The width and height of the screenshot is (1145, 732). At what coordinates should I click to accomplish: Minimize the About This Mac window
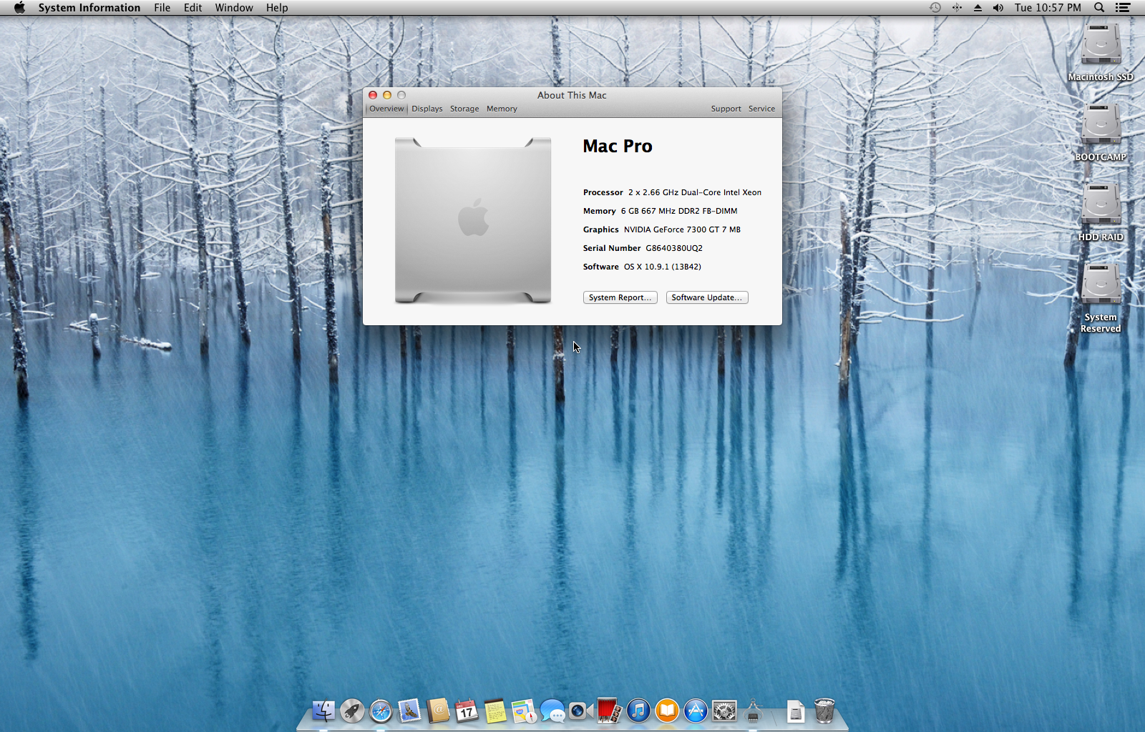tap(387, 95)
